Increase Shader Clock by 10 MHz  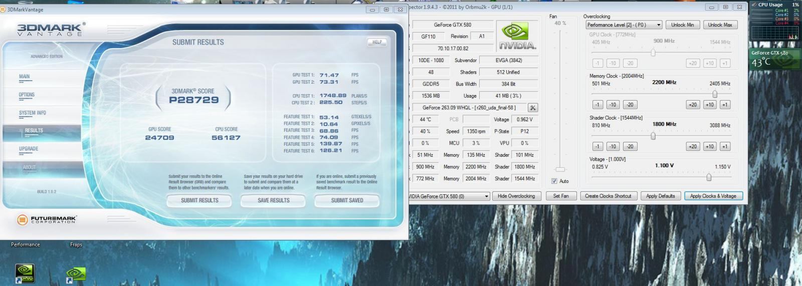pos(709,147)
